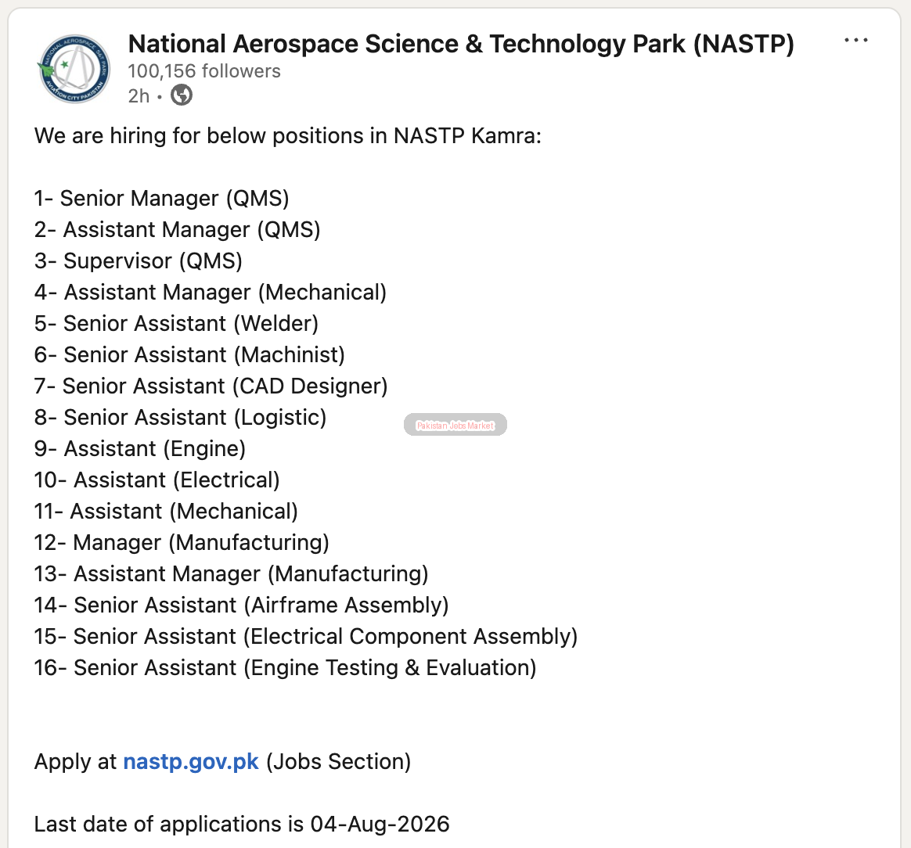Open the three-dot post options menu
The width and height of the screenshot is (911, 848).
pos(855,40)
